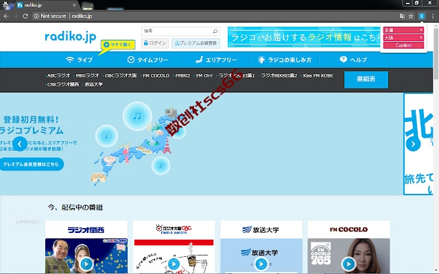The width and height of the screenshot is (439, 274).
Task: Click the ログイン button
Action: [x=155, y=43]
